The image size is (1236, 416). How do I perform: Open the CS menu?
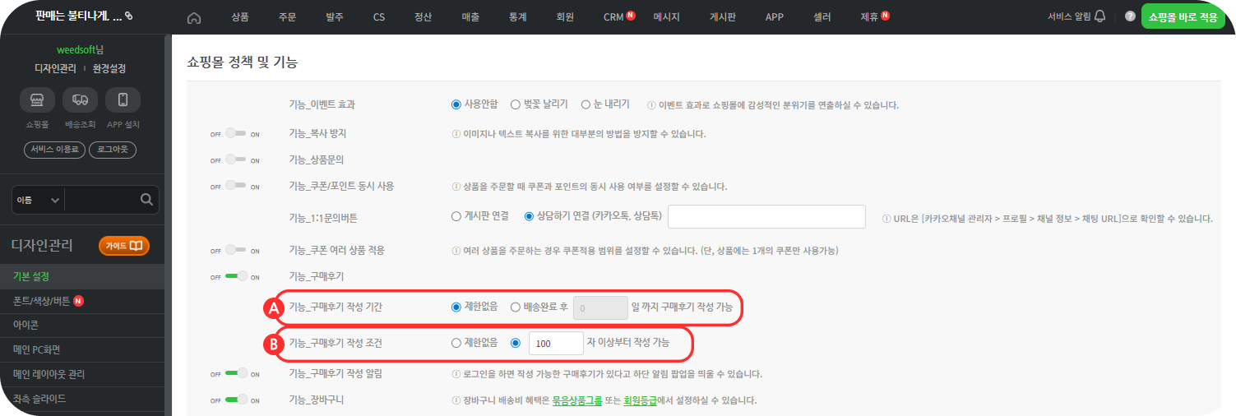coord(378,17)
